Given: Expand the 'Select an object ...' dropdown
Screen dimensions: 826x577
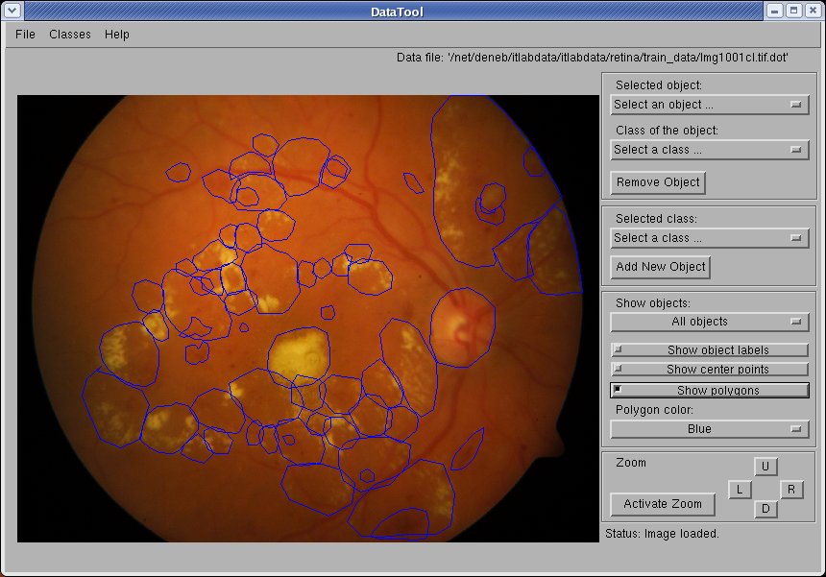Looking at the screenshot, I should click(x=710, y=105).
